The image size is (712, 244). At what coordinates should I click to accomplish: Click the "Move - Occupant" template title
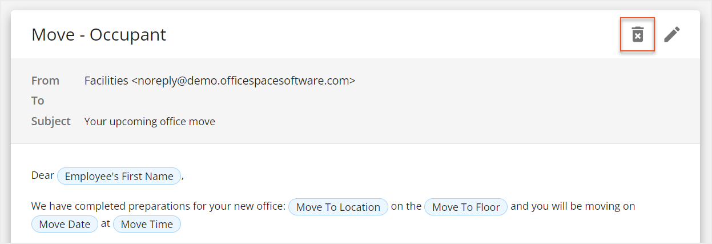[x=99, y=35]
